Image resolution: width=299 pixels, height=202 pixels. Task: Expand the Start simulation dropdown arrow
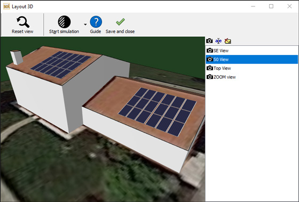pos(85,25)
